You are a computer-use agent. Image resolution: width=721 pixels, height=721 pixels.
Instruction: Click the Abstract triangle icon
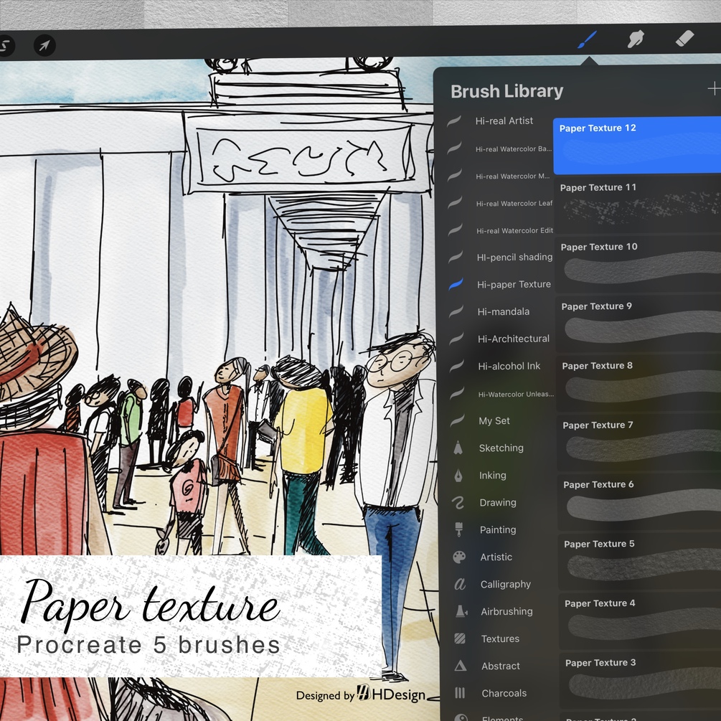[461, 666]
